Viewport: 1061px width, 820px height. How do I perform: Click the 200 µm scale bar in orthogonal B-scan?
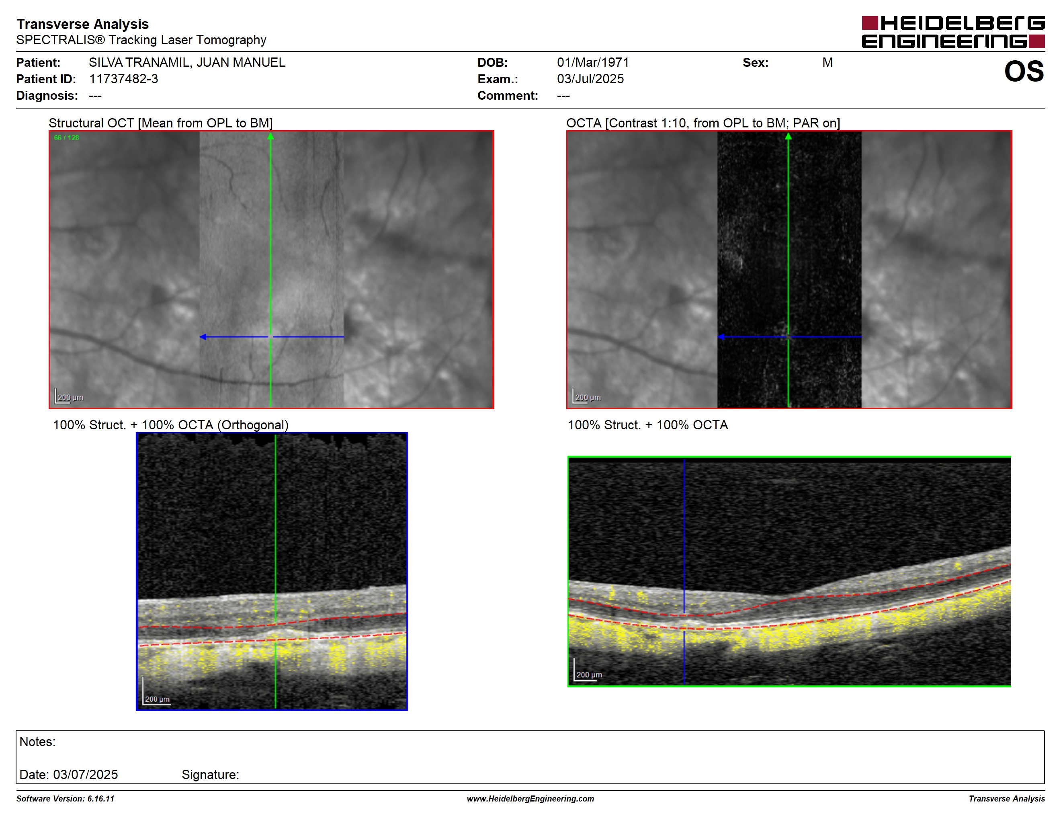pyautogui.click(x=156, y=691)
